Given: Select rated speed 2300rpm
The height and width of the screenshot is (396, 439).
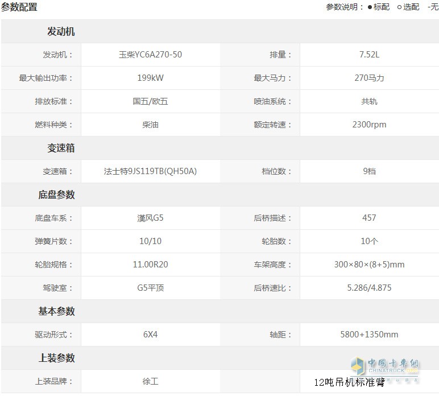Looking at the screenshot, I should coord(369,125).
